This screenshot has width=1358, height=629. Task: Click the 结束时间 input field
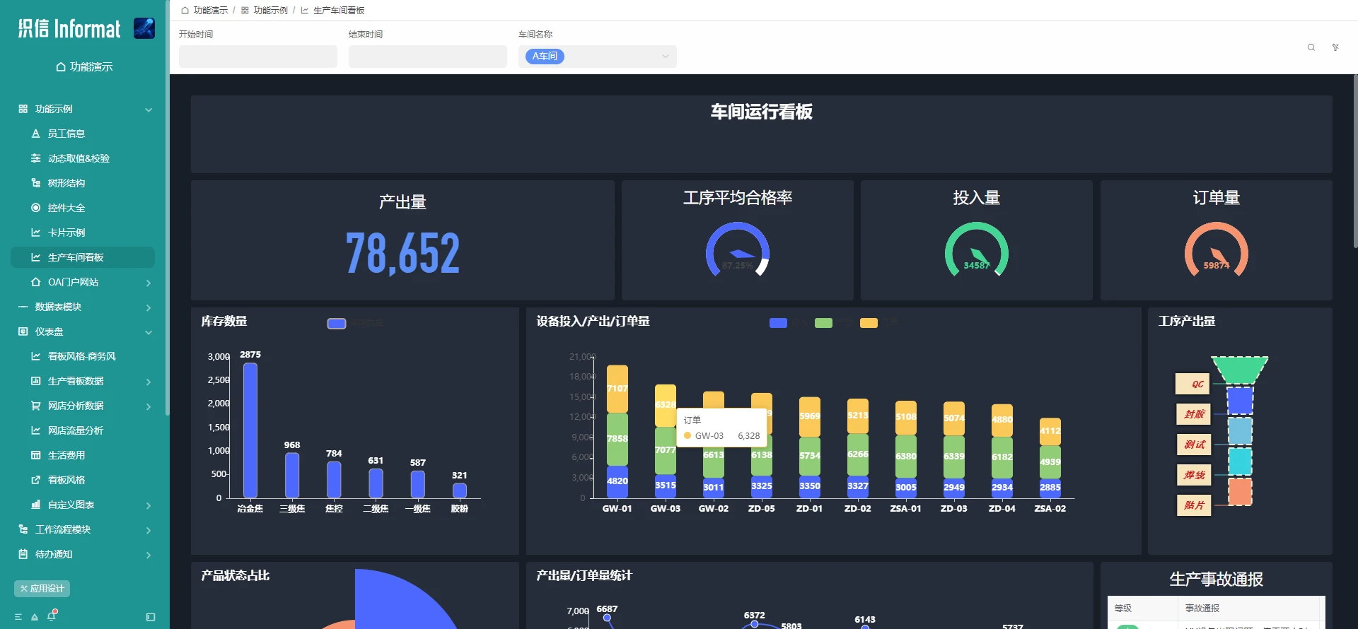click(428, 57)
